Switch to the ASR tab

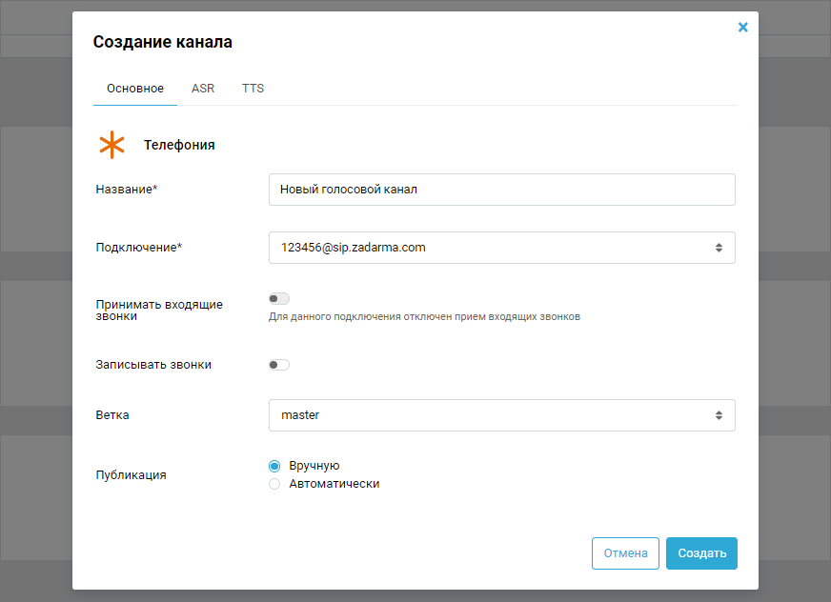[203, 89]
